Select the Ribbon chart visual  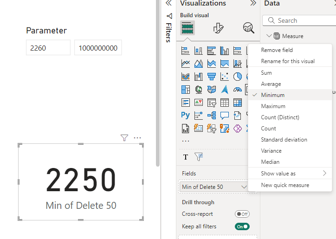(185, 77)
